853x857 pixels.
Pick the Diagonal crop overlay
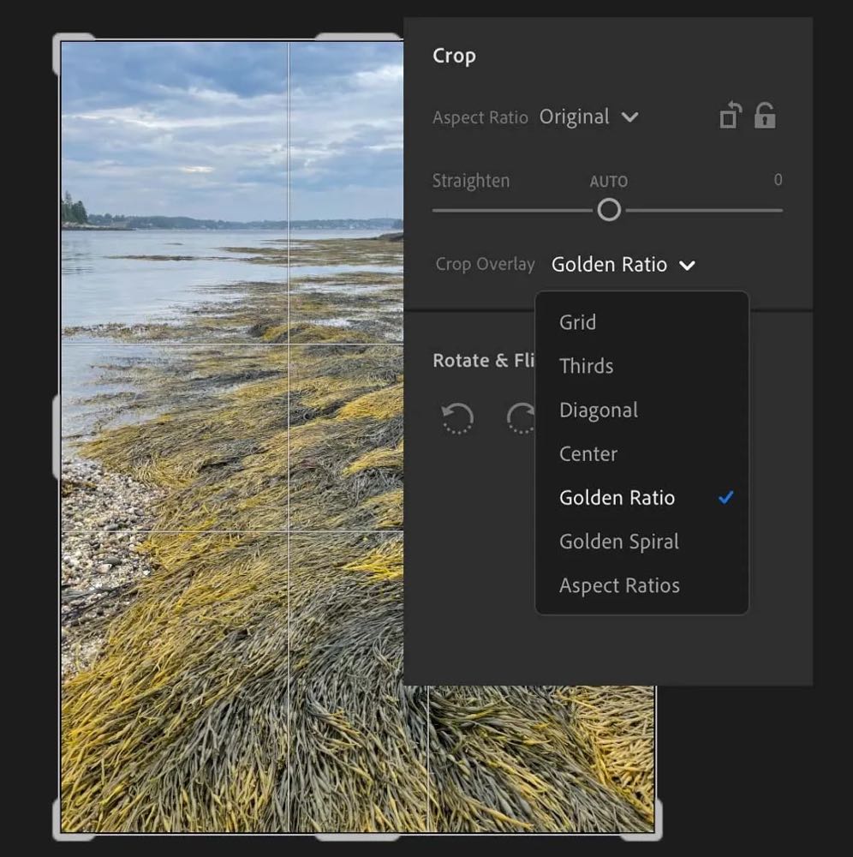[x=598, y=411]
